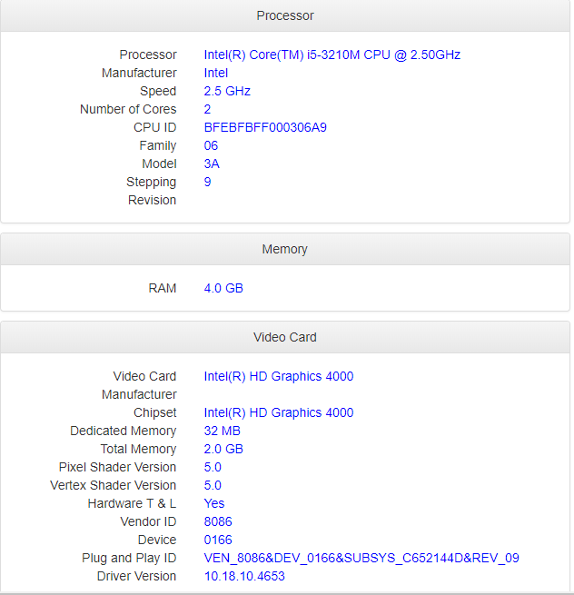Click the RAM value '4.0 GB'
The width and height of the screenshot is (574, 595).
point(223,288)
